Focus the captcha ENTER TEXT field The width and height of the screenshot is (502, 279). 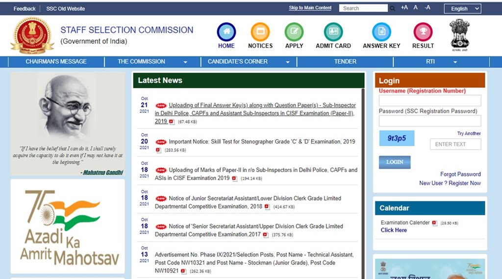pos(455,144)
